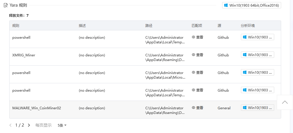Click the eye icon in XMRIG_Miner row
Screen dimensions: 293x133
point(194,55)
